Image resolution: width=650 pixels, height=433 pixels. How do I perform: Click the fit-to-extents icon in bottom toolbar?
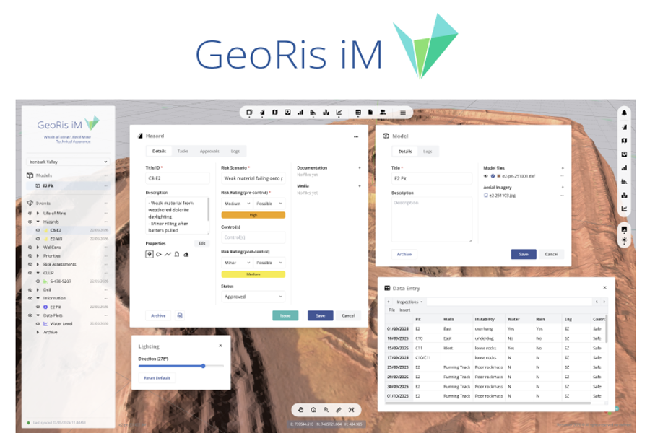[351, 410]
